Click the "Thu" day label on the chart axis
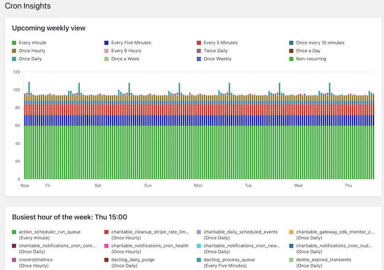 [348, 186]
